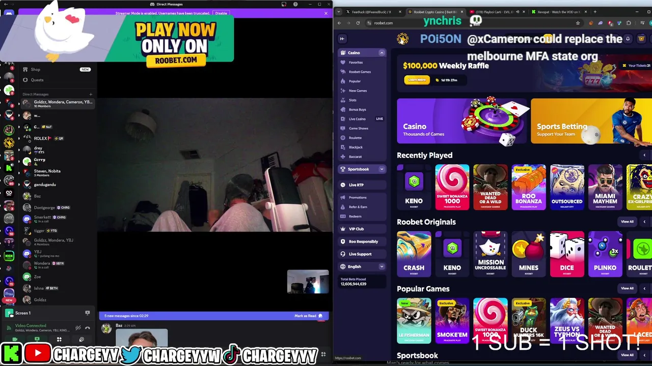Screen dimensions: 652x366
Task: Disconnect Discord call with hang-up icon
Action: (x=88, y=328)
